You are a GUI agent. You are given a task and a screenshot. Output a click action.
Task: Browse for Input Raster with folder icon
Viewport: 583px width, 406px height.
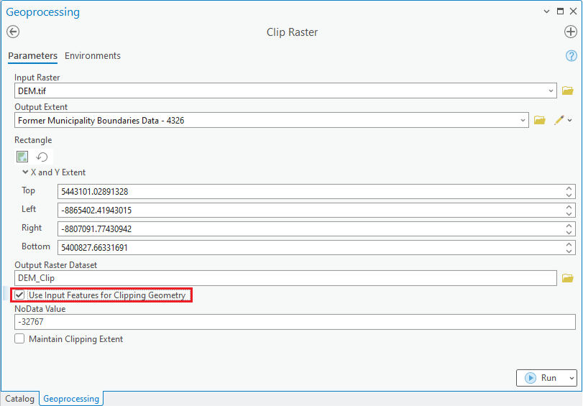(567, 91)
